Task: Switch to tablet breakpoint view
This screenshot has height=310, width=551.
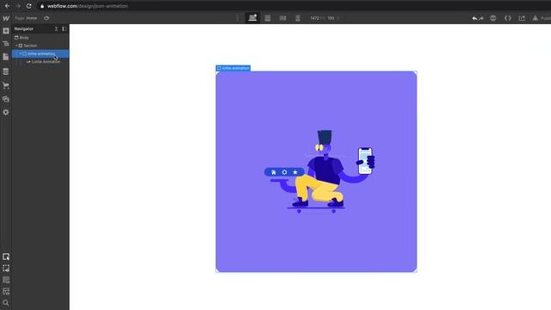Action: click(x=268, y=18)
